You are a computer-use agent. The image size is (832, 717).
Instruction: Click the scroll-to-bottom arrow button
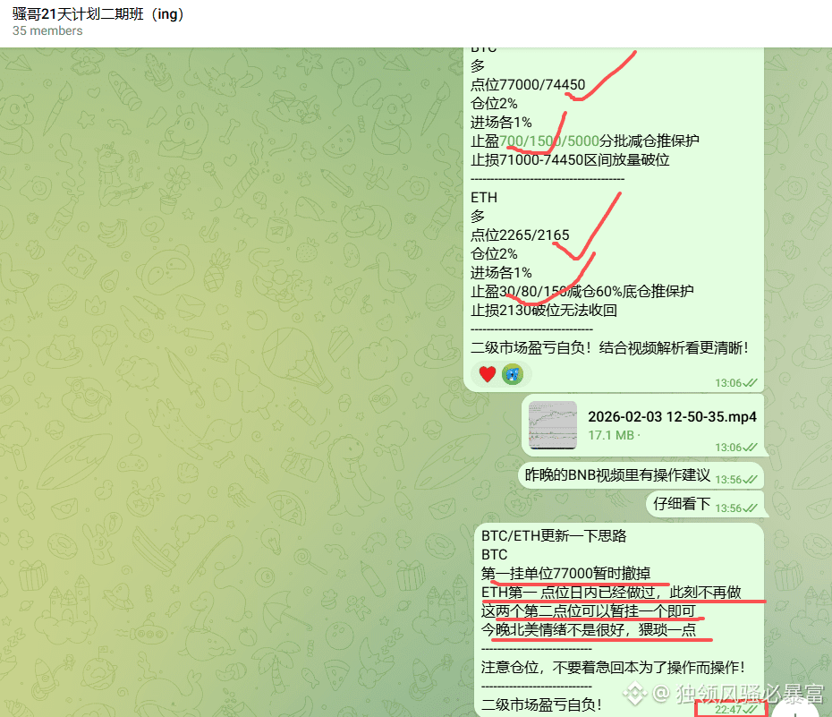tap(796, 707)
